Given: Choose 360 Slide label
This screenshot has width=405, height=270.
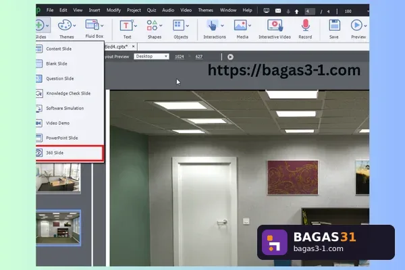Looking at the screenshot, I should pyautogui.click(x=55, y=153).
